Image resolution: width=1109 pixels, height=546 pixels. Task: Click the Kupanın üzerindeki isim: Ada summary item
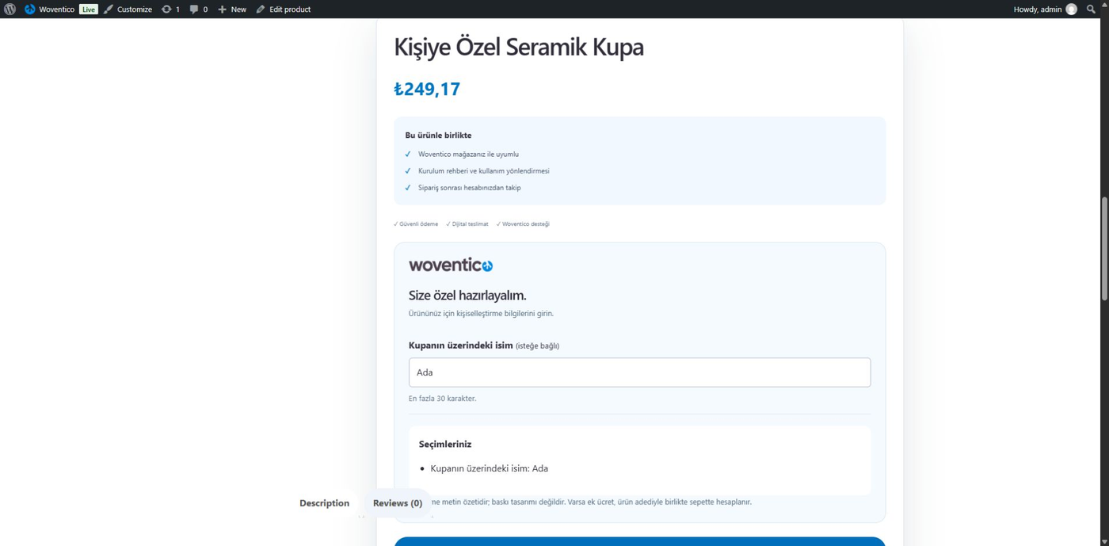[490, 468]
